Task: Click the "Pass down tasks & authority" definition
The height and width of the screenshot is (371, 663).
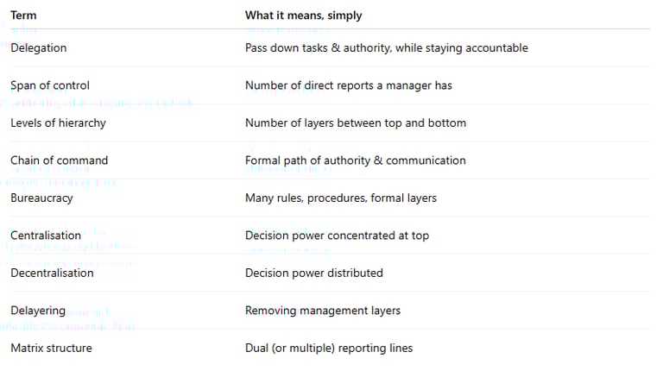Action: tap(386, 47)
